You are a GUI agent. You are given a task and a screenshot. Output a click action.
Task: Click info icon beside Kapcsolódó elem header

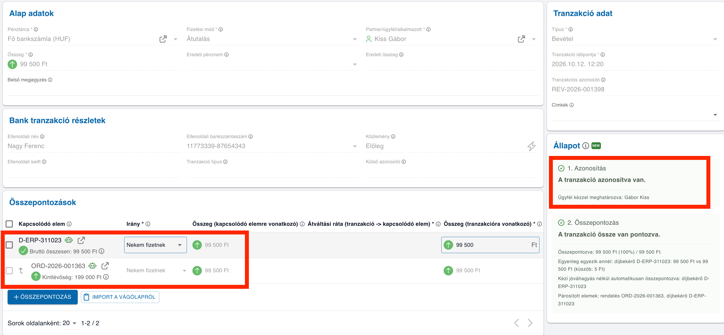tap(69, 224)
